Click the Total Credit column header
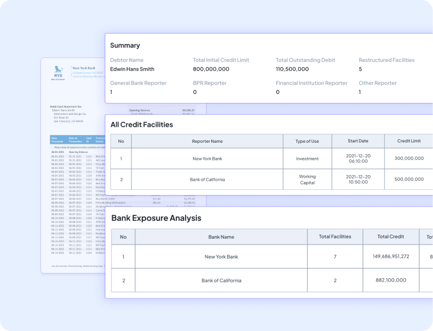The image size is (433, 331). (x=391, y=237)
